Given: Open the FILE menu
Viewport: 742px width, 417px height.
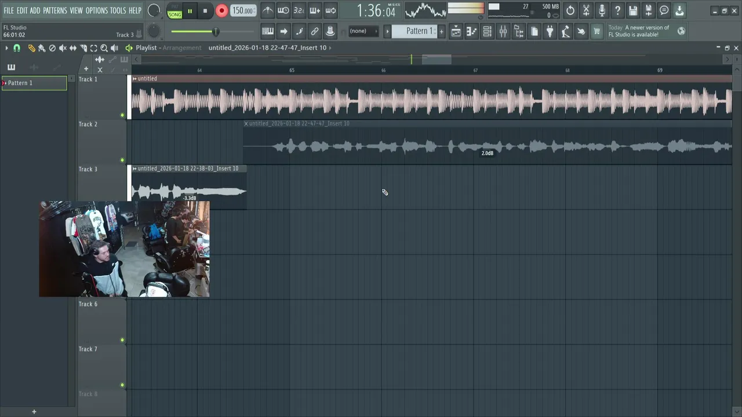Looking at the screenshot, I should pos(9,10).
